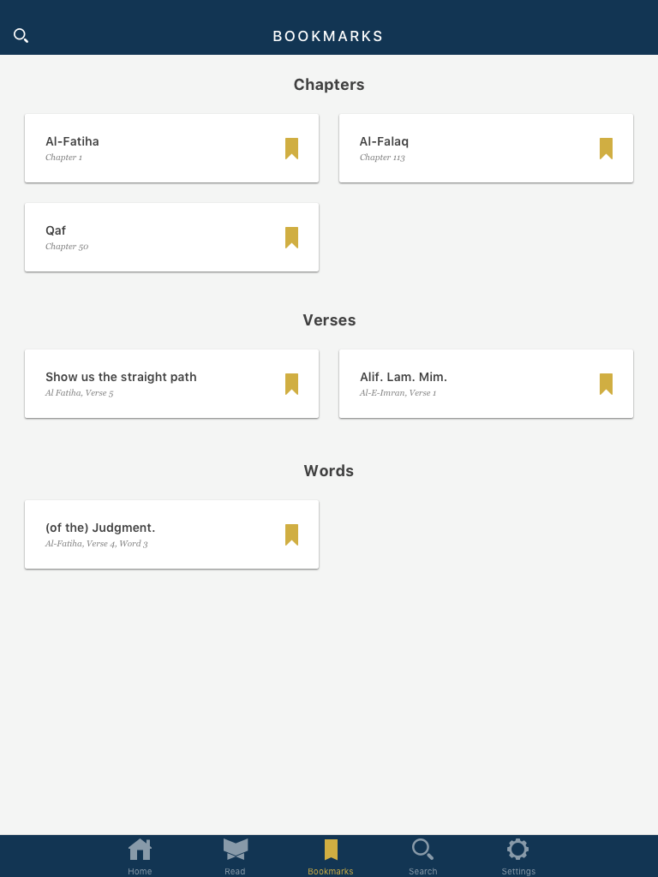This screenshot has height=877, width=658.
Task: Select the Bookmarks tab icon
Action: click(x=331, y=850)
